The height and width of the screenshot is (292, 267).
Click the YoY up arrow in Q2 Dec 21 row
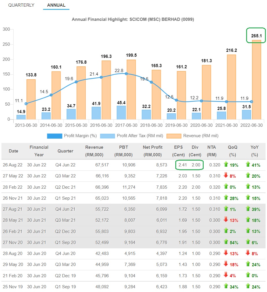248,186
